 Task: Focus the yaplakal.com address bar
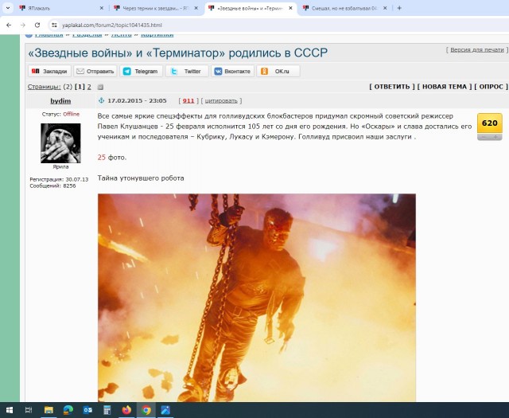(279, 25)
